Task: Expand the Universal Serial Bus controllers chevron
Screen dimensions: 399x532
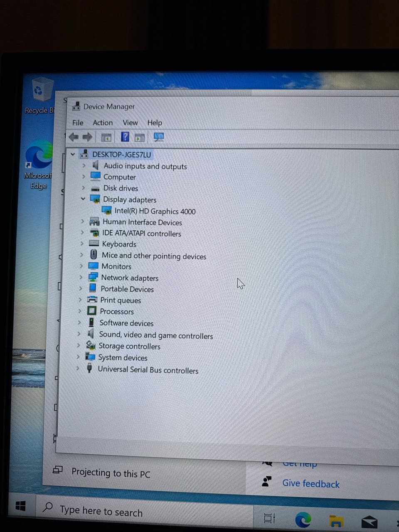Action: (77, 368)
